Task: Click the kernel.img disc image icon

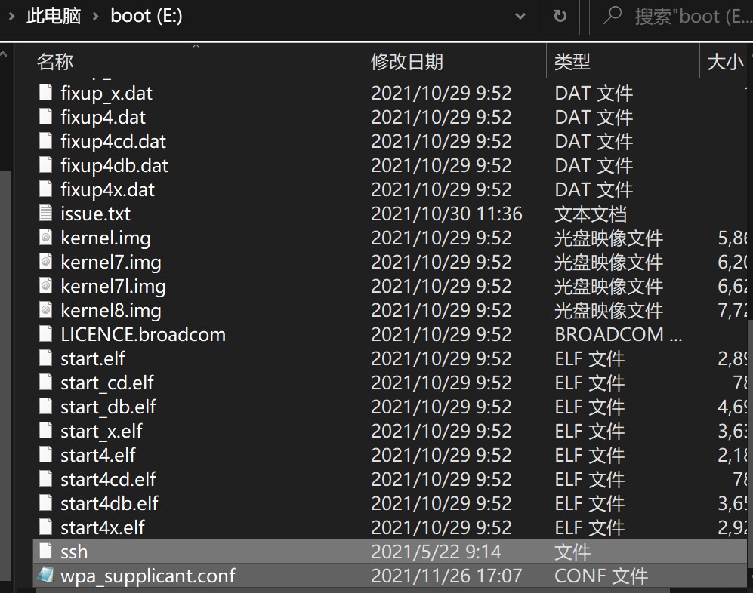Action: tap(45, 238)
